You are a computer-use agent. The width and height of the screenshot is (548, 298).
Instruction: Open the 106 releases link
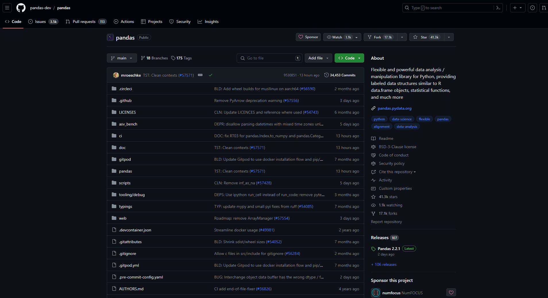tap(384, 264)
